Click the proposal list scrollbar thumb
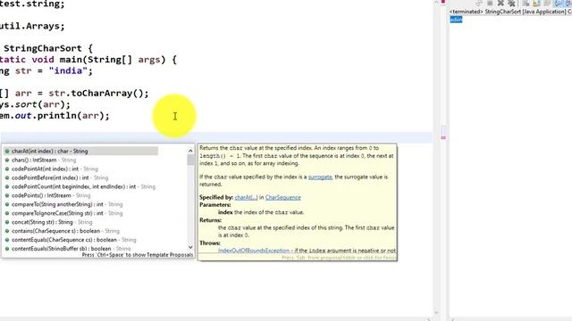 pos(190,160)
